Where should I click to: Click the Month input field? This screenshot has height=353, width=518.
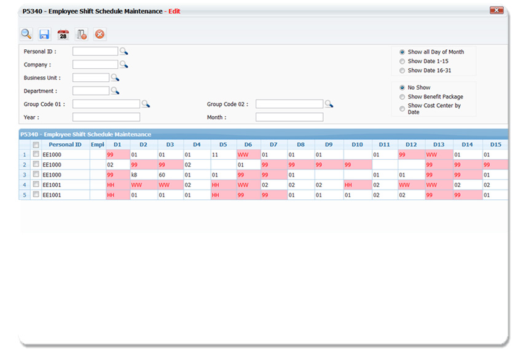[289, 117]
